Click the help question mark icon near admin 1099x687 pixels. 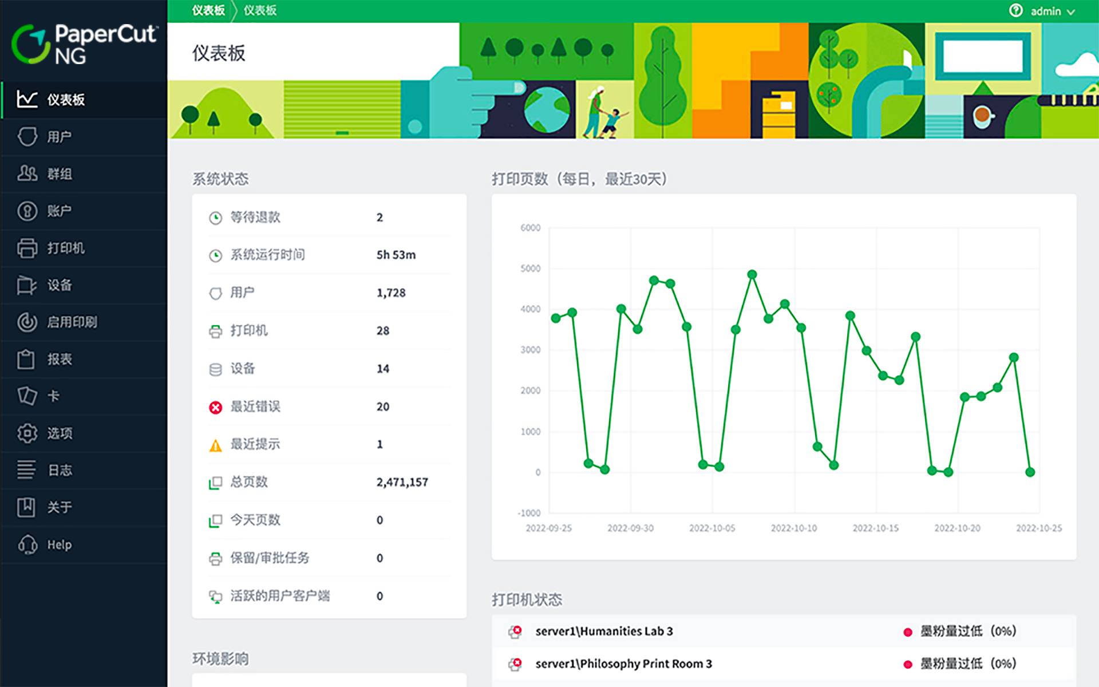(x=1015, y=11)
